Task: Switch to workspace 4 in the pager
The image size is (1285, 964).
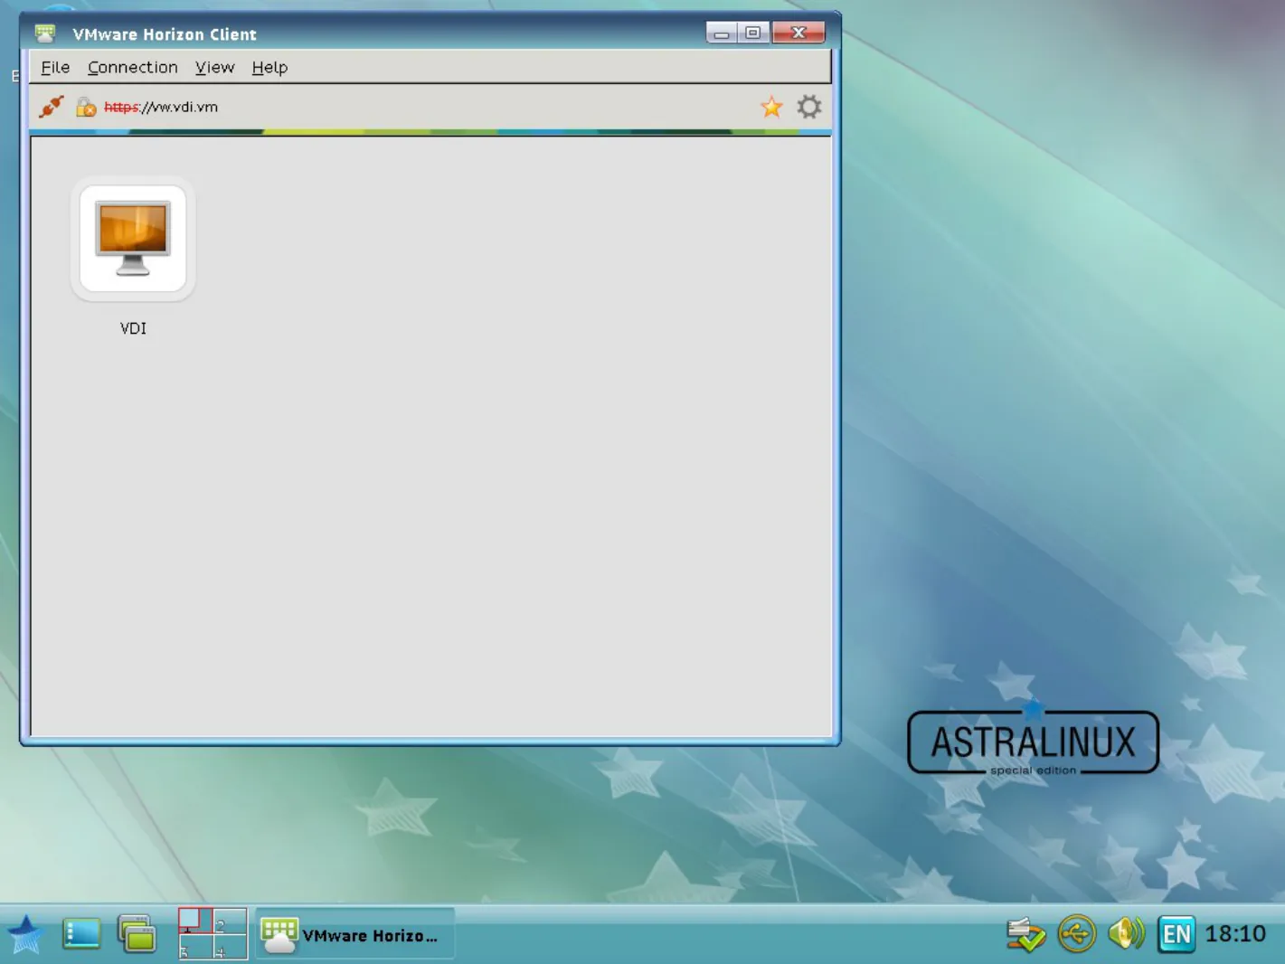Action: (x=230, y=947)
